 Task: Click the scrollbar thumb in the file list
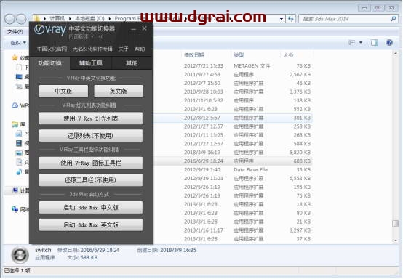point(395,223)
